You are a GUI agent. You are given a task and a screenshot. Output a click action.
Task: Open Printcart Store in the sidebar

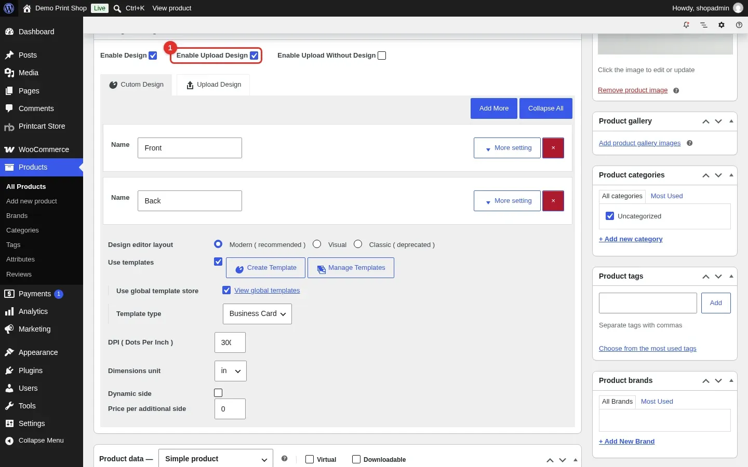(x=42, y=126)
